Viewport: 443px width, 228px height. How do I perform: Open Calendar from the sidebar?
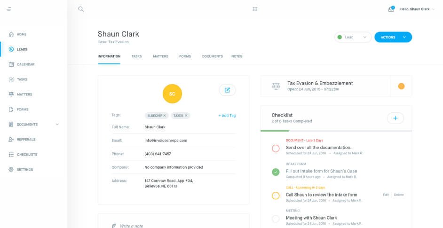pos(25,64)
